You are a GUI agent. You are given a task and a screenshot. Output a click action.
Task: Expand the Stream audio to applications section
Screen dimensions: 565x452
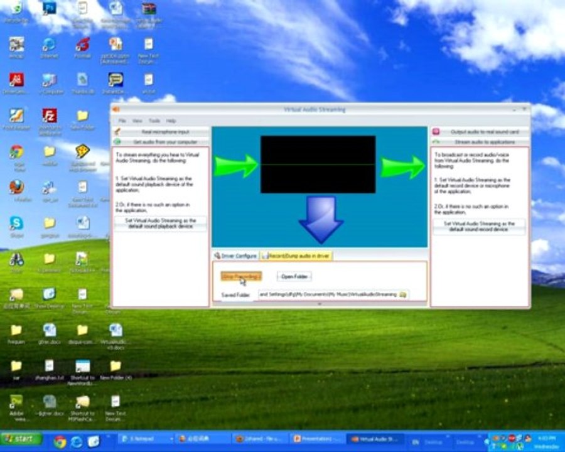(x=480, y=142)
